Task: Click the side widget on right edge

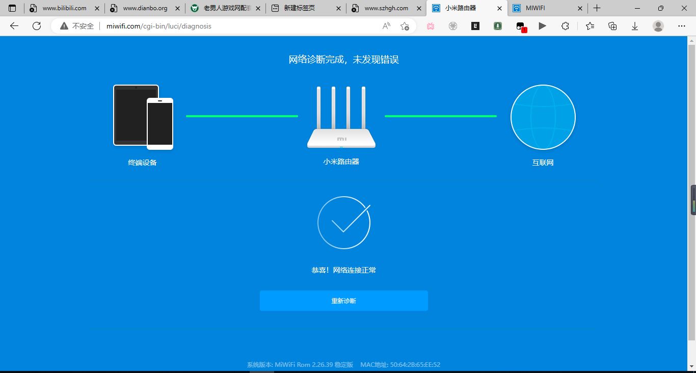Action: tap(693, 200)
